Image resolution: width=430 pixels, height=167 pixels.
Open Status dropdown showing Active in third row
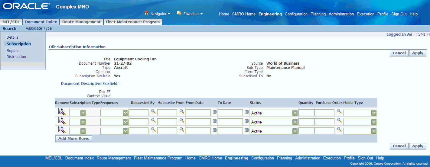coord(274,131)
